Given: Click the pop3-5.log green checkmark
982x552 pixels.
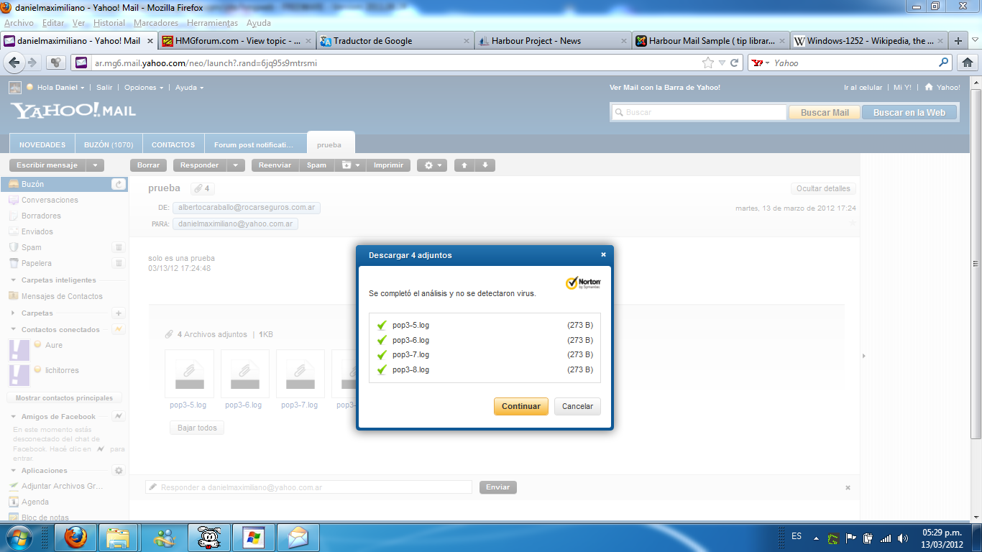Looking at the screenshot, I should pos(382,326).
